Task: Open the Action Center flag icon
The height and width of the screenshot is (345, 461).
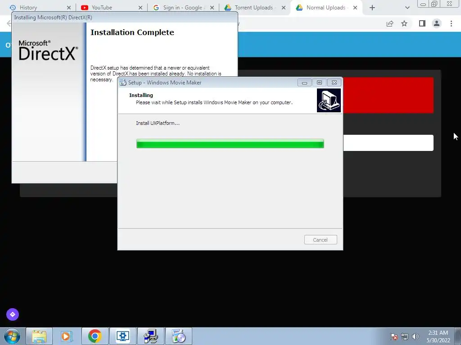Action: coord(394,336)
